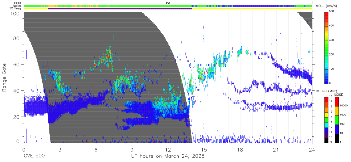Click the 0 tick on the Range Gate axis
351x162 pixels.
pos(18,141)
